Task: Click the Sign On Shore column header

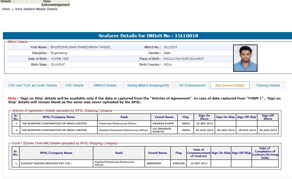Action: pos(204,117)
